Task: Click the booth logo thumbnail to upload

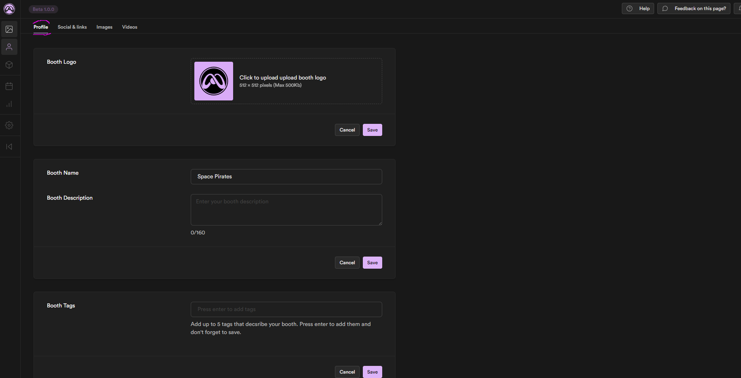Action: [x=214, y=81]
